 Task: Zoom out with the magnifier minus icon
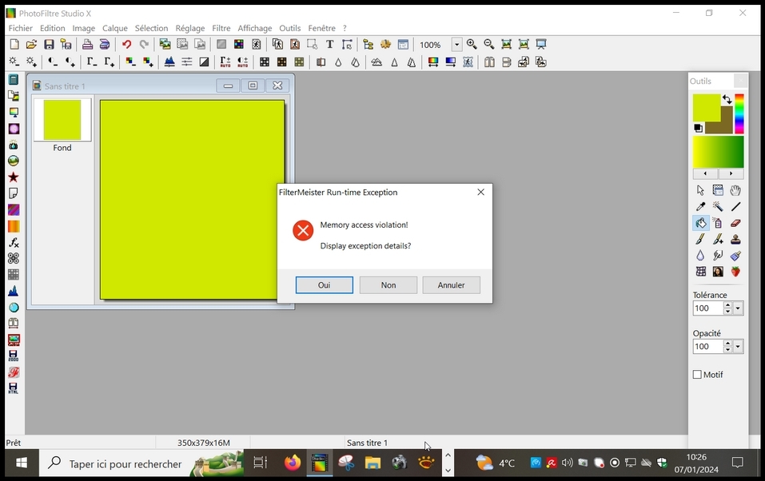coord(489,45)
